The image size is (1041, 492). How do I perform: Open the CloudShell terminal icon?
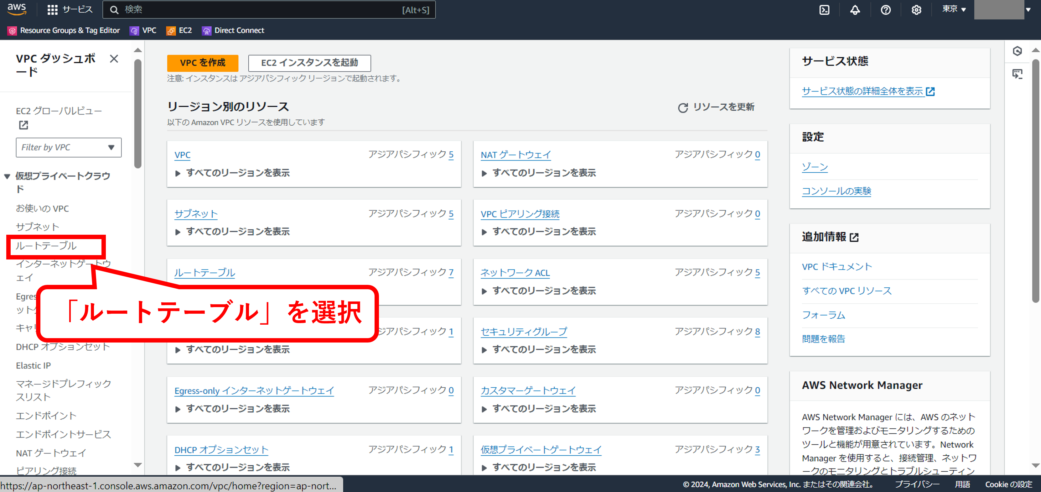(824, 10)
